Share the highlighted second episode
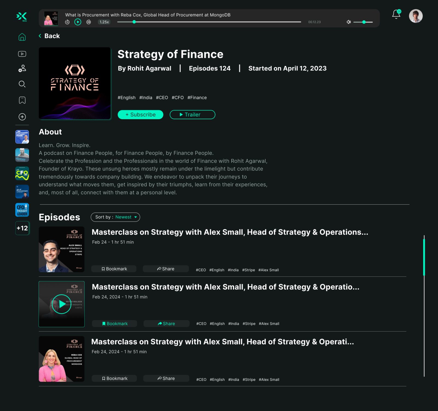 click(166, 324)
